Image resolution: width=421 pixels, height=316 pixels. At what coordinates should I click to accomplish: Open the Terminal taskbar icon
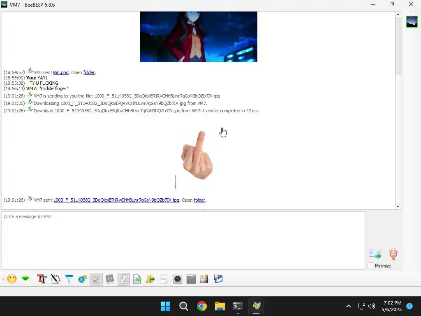click(x=238, y=306)
